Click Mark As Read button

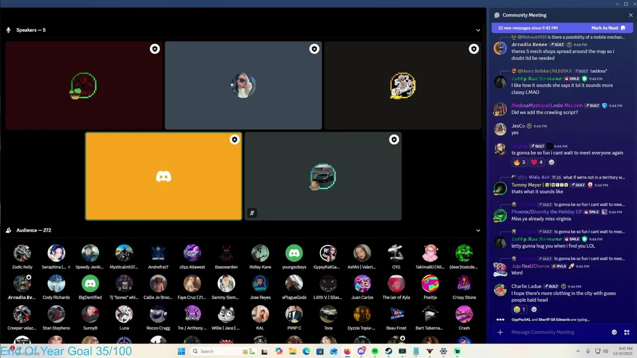pos(608,28)
